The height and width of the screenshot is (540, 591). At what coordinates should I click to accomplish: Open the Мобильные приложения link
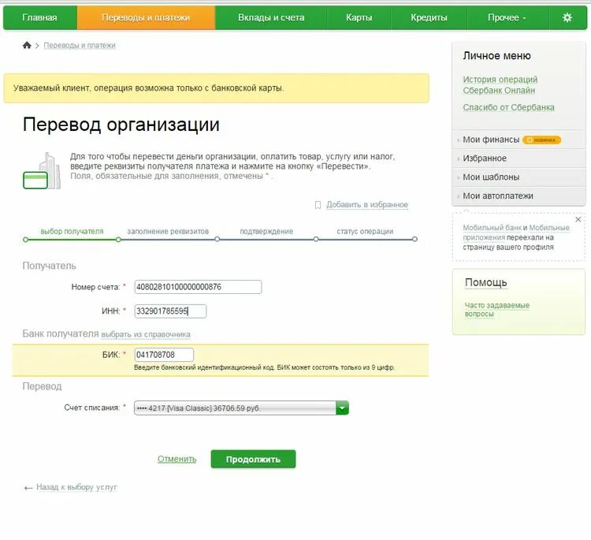pos(516,233)
